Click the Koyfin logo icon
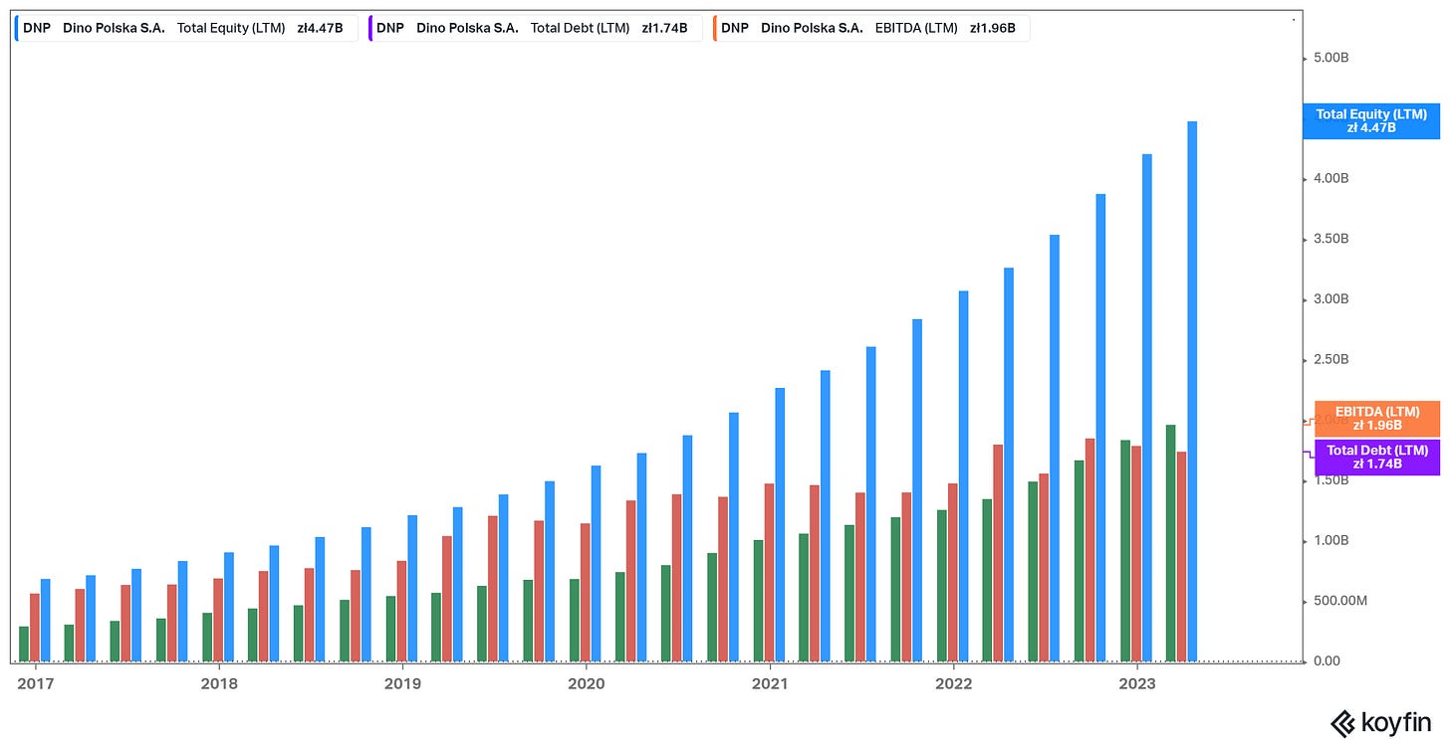This screenshot has height=748, width=1450. [x=1344, y=724]
